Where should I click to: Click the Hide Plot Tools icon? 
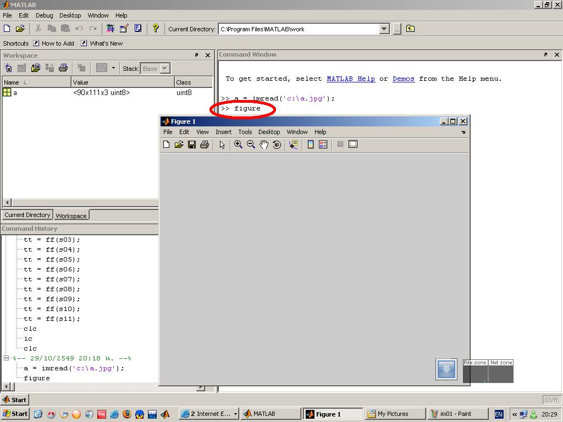(340, 144)
